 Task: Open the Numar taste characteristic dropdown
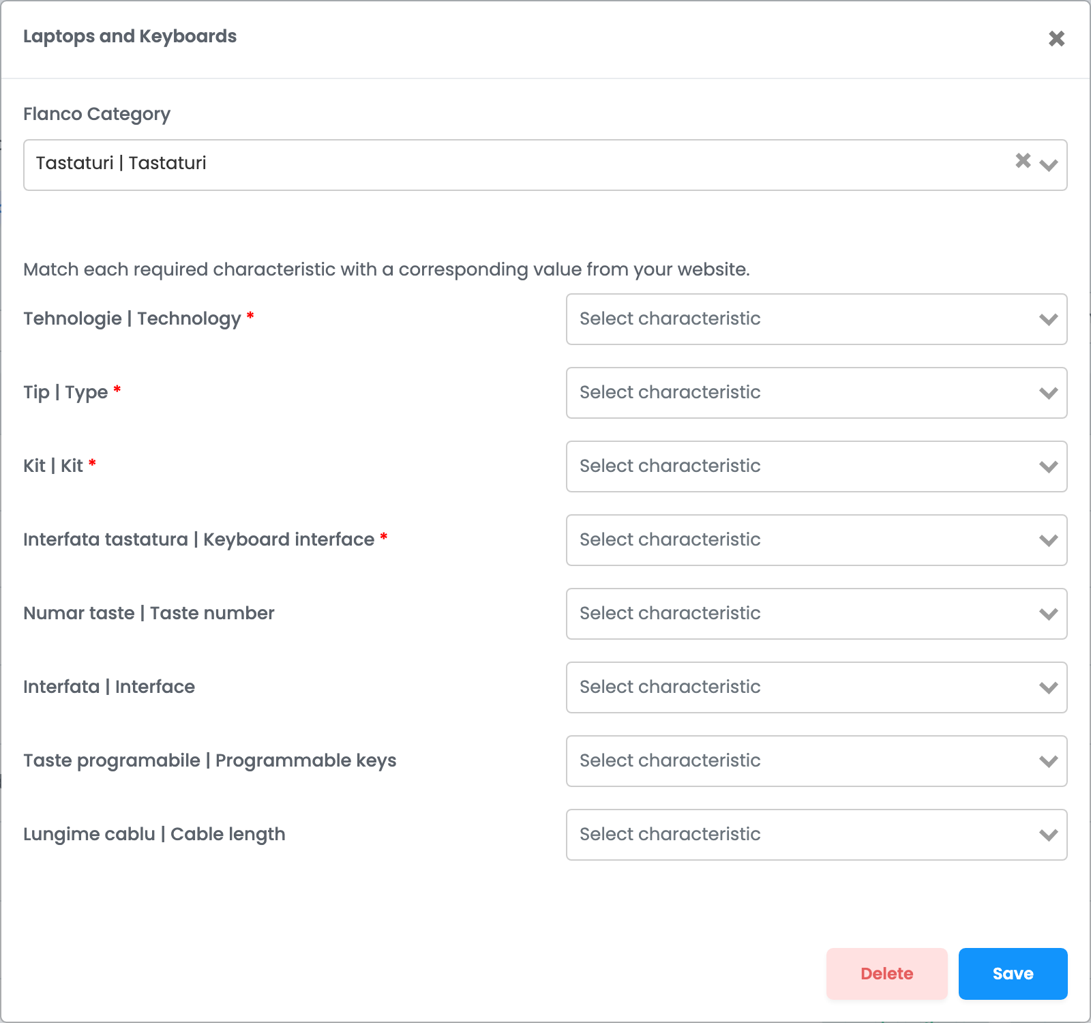pyautogui.click(x=816, y=614)
